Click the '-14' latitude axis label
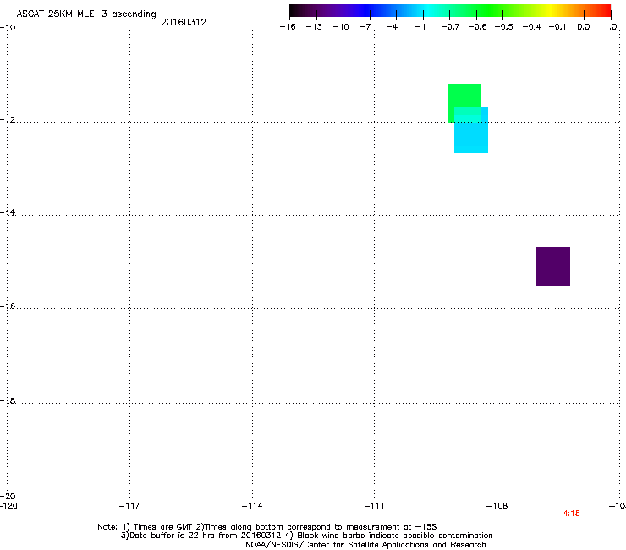 8,212
